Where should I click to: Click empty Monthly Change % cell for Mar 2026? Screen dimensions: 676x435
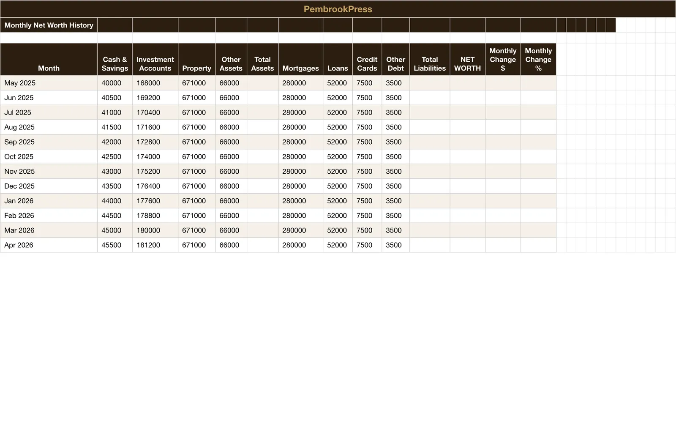pyautogui.click(x=539, y=230)
